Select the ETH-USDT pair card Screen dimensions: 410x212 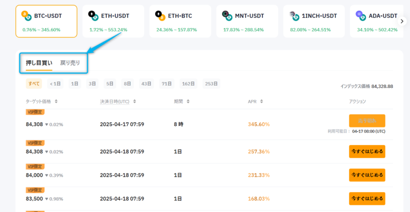(x=113, y=21)
